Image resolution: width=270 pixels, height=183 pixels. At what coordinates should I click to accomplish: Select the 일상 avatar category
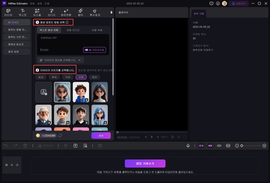point(41,77)
